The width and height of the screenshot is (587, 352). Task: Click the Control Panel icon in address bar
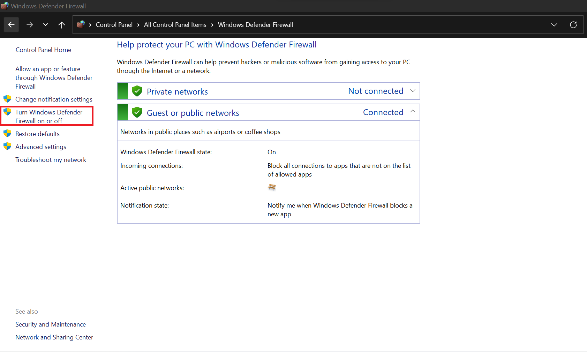[x=81, y=24]
